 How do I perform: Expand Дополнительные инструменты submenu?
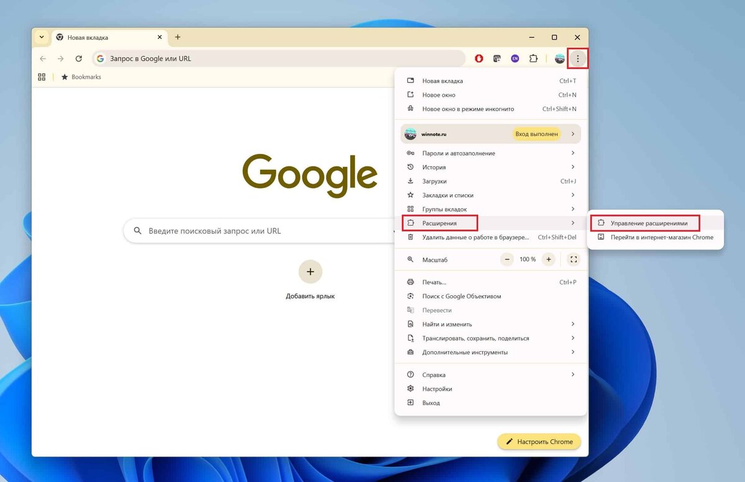click(490, 352)
